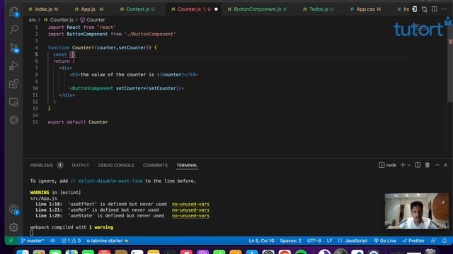
Task: Switch to the index.js tab
Action: pos(43,9)
